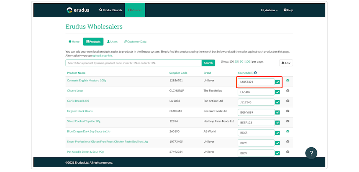
Task: Edit the BB97 code field
Action: tap(256, 153)
